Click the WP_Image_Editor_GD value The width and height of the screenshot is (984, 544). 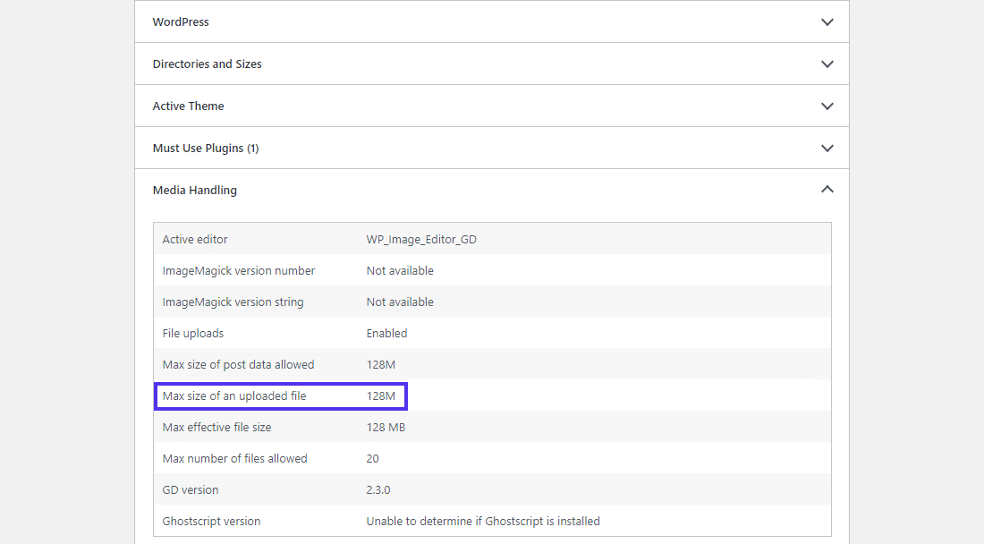point(420,239)
